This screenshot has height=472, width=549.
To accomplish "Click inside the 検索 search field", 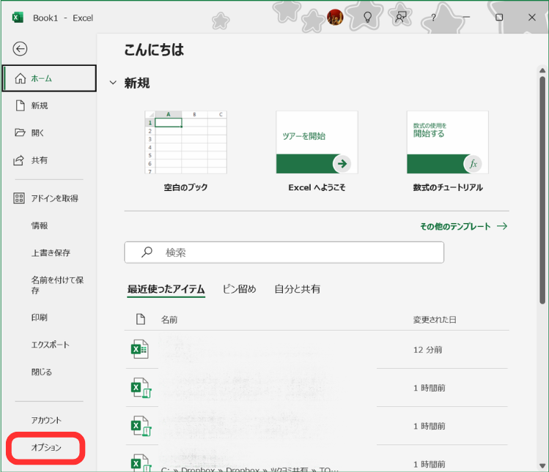I will pos(284,252).
